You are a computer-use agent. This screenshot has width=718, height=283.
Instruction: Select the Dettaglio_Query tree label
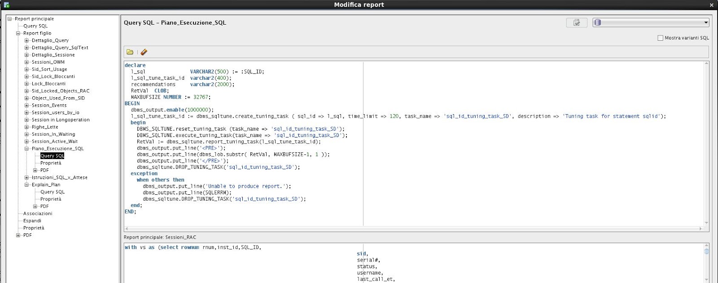(x=50, y=40)
